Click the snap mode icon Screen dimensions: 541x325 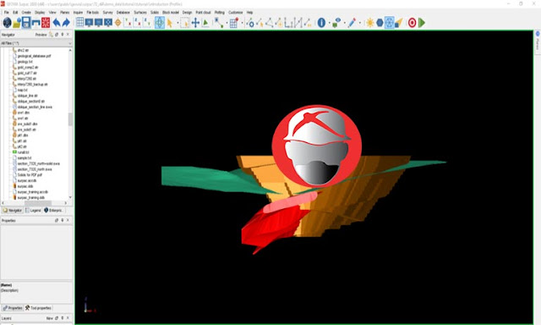pyautogui.click(x=218, y=23)
